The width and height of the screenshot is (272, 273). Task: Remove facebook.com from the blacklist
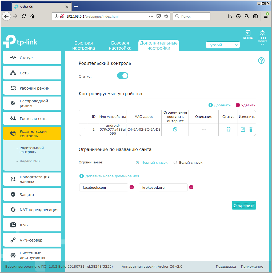coord(132,187)
